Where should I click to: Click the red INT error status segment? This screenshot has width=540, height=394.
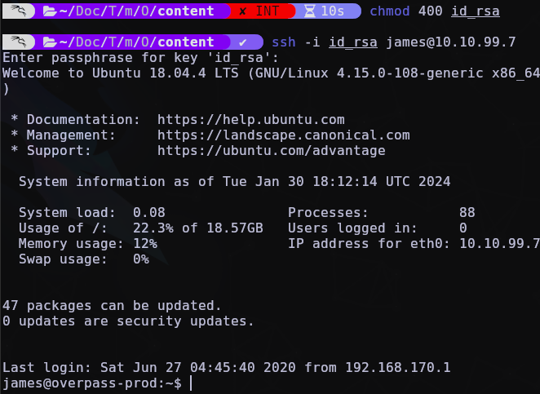(260, 11)
